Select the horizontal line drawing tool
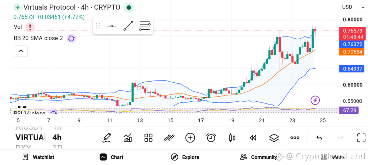Screen dimensions: 368x165 click(111, 26)
